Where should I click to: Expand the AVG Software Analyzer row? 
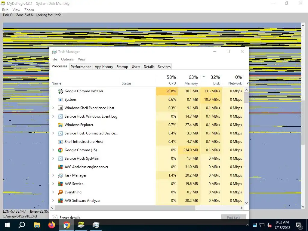point(53,201)
